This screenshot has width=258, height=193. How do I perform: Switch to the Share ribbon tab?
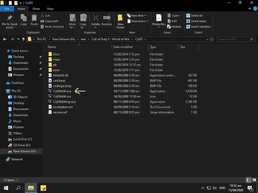36,9
